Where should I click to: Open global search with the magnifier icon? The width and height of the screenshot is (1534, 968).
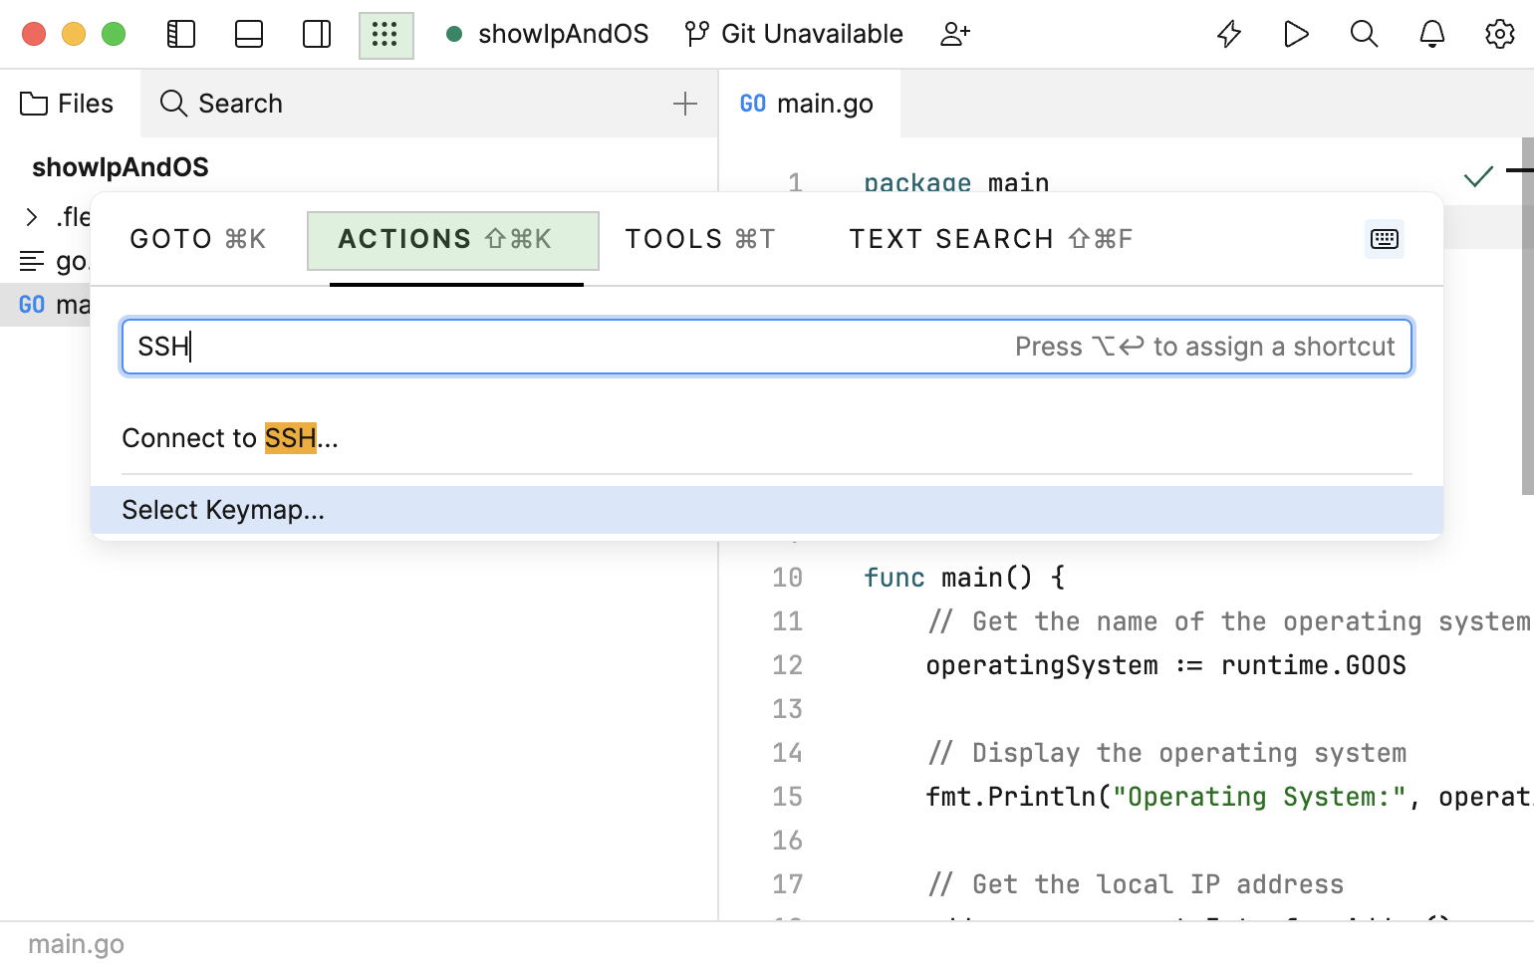point(1364,34)
